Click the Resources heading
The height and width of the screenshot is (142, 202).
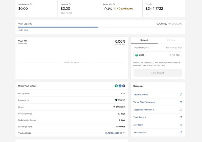click(x=138, y=86)
